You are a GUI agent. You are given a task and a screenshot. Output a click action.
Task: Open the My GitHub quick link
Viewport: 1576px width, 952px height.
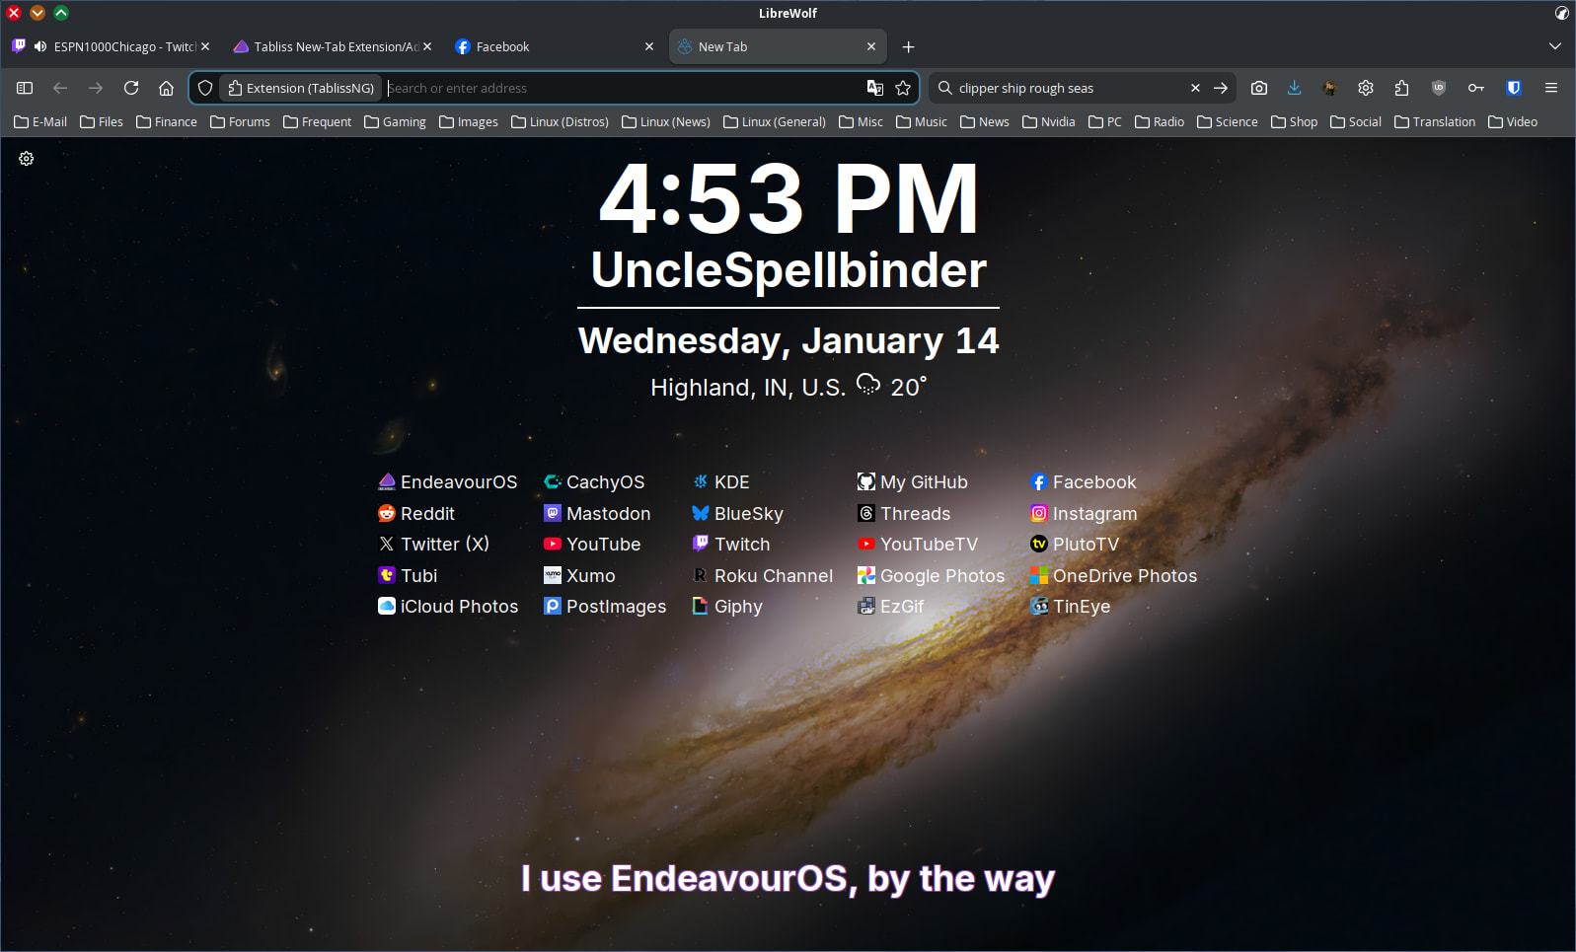click(x=912, y=482)
